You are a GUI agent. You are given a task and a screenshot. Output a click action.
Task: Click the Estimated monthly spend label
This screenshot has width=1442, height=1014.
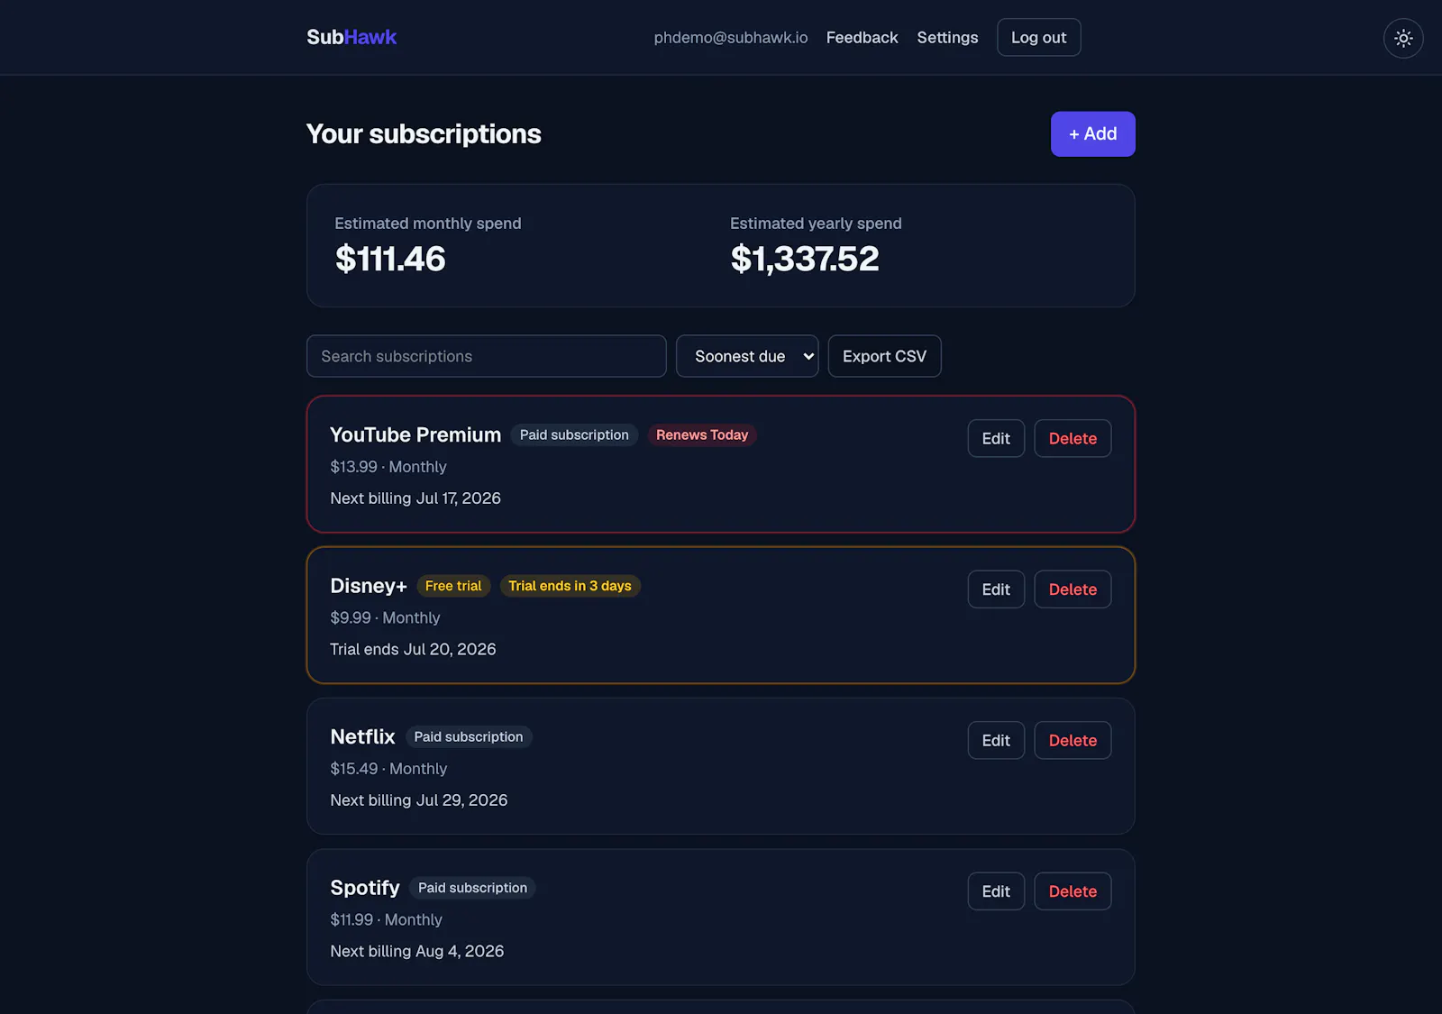click(x=428, y=224)
